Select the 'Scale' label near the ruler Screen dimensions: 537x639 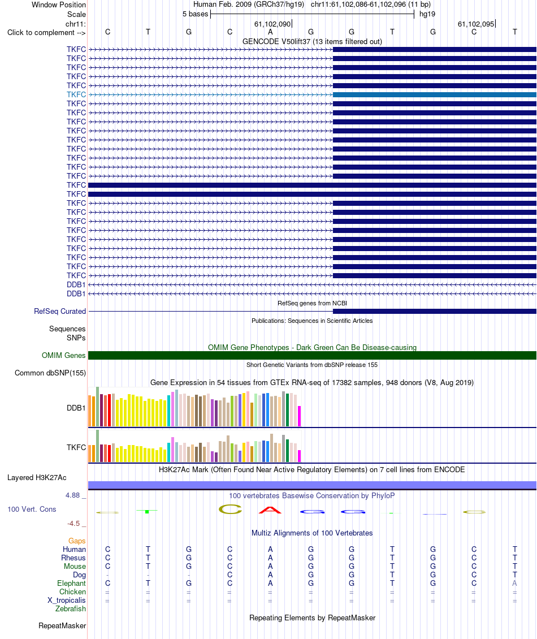click(x=77, y=14)
